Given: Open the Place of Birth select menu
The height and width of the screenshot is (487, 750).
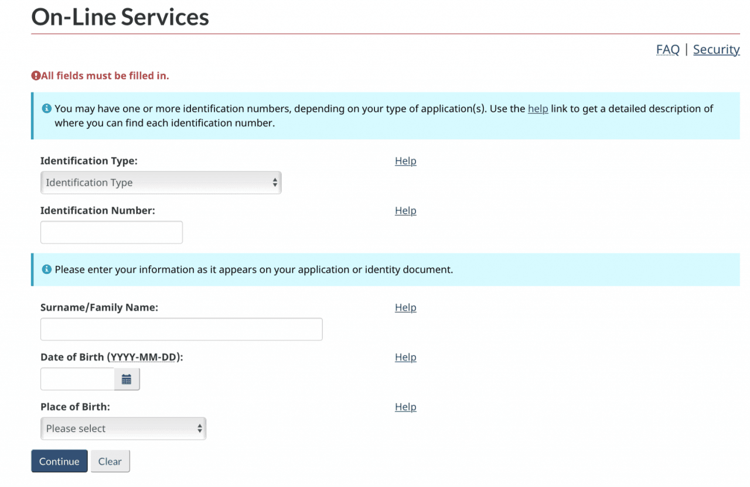Looking at the screenshot, I should coord(123,428).
